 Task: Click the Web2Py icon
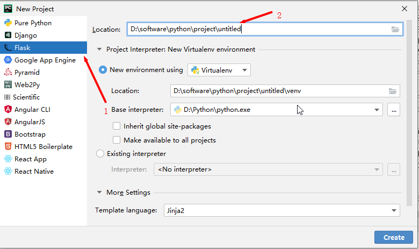[x=8, y=84]
